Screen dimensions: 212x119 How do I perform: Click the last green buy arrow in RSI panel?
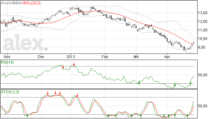tap(190, 84)
